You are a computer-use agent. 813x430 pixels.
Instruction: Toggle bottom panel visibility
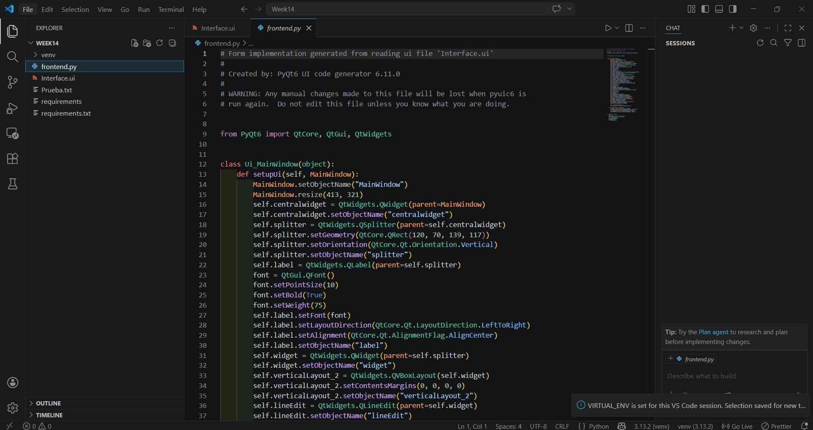point(719,9)
